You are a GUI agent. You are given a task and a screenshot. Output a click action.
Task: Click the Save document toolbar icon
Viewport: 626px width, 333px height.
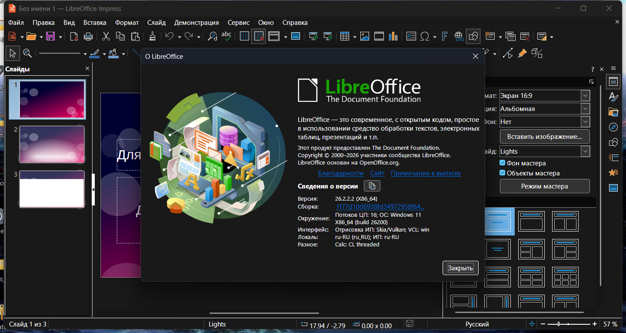pos(50,37)
